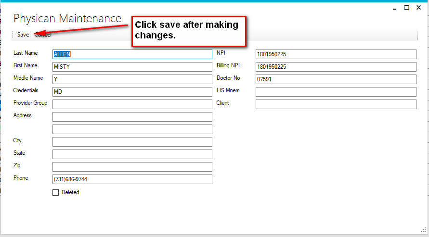Select the First Name field with MISTY
429x237 pixels.
132,67
